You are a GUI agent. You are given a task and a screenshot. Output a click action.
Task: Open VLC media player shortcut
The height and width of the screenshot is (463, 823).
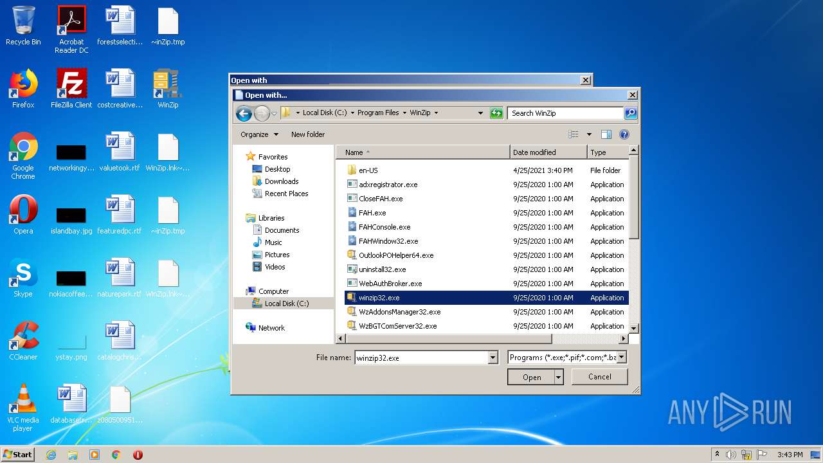click(23, 408)
